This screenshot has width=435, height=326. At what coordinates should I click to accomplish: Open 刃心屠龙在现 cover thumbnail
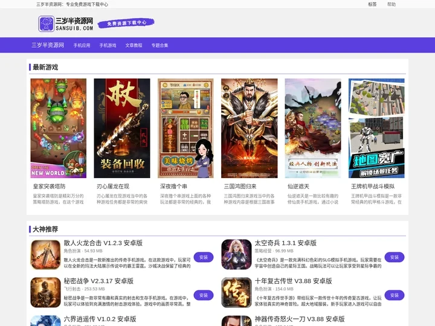(122, 128)
